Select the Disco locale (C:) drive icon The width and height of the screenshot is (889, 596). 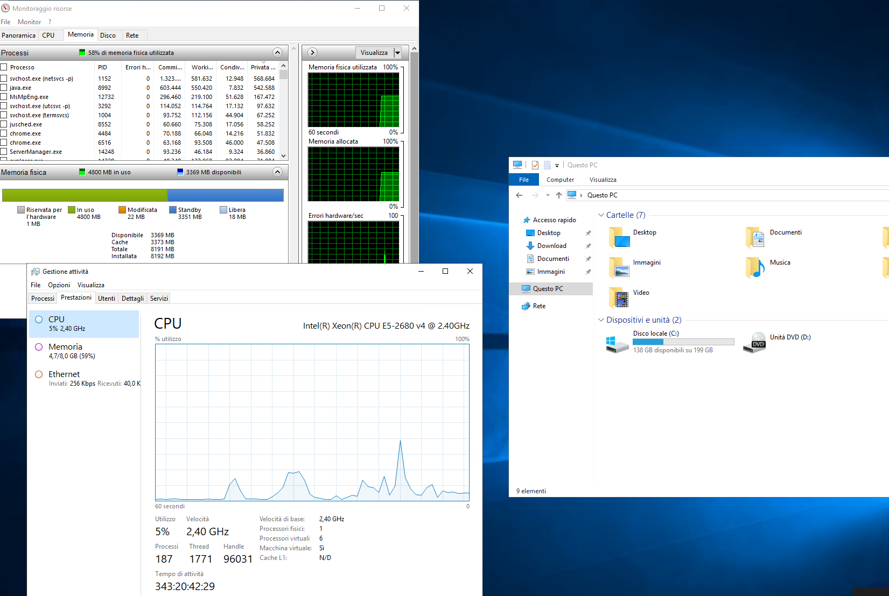[x=617, y=343]
